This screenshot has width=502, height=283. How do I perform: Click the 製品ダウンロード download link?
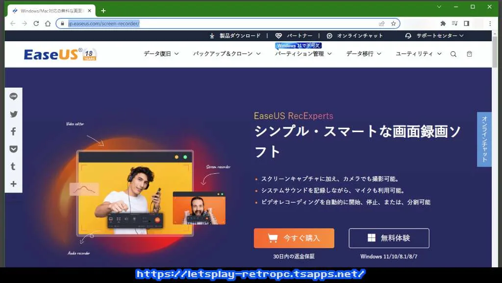(235, 36)
